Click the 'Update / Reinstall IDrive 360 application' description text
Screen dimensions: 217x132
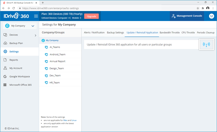pos(129,44)
